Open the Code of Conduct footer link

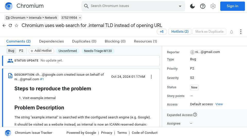(145, 133)
